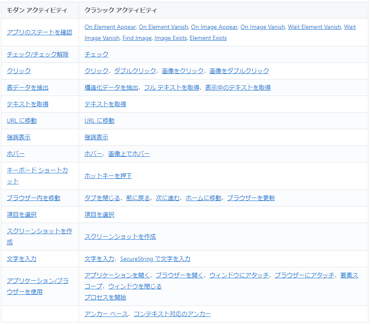
Task: Click the classic チェック link
Action: click(x=96, y=54)
